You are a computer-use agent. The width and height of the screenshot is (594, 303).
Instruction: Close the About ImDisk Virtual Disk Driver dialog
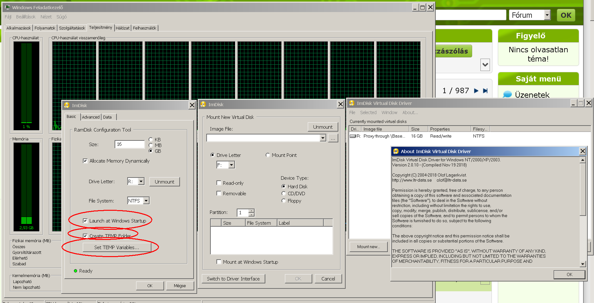[583, 151]
